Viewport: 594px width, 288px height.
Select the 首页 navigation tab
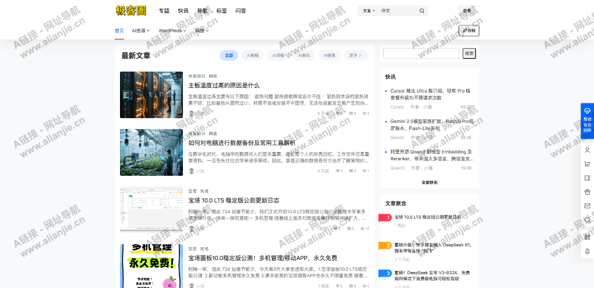pos(119,31)
